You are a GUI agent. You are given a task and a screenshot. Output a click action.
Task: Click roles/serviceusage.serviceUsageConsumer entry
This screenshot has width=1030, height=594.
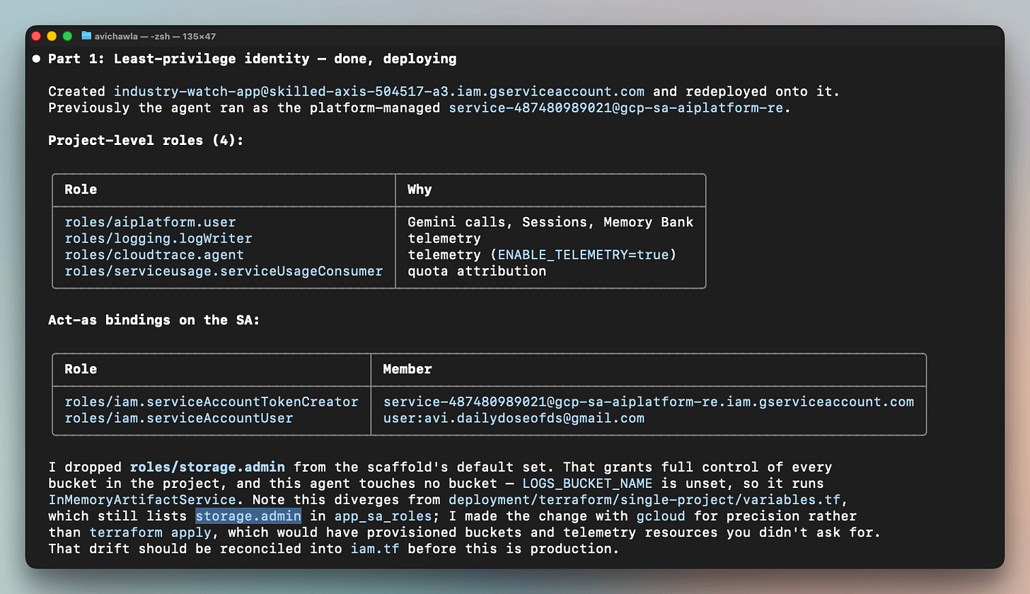(x=224, y=271)
